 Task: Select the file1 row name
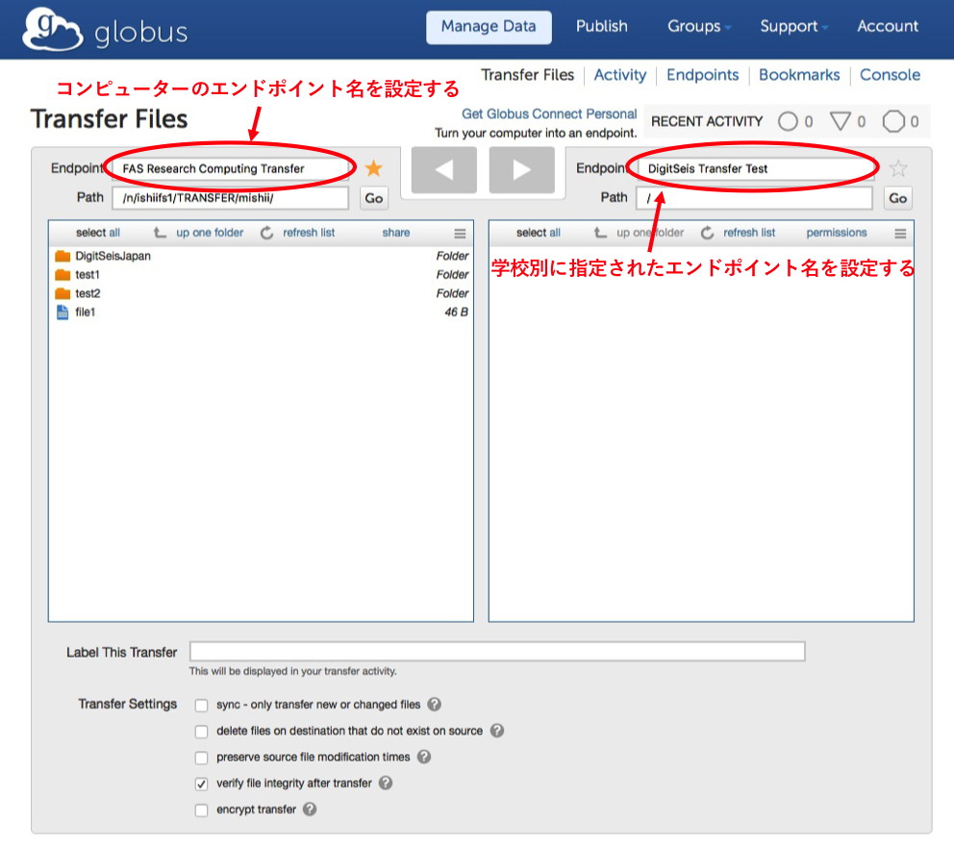click(x=86, y=312)
